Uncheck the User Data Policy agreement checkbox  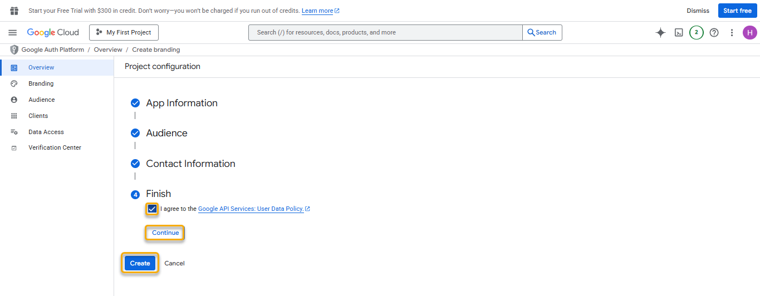152,209
